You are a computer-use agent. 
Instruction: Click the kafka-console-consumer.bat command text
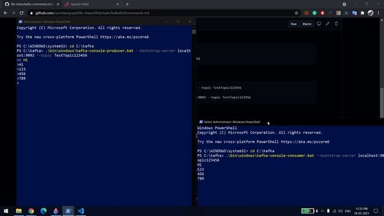270,155
